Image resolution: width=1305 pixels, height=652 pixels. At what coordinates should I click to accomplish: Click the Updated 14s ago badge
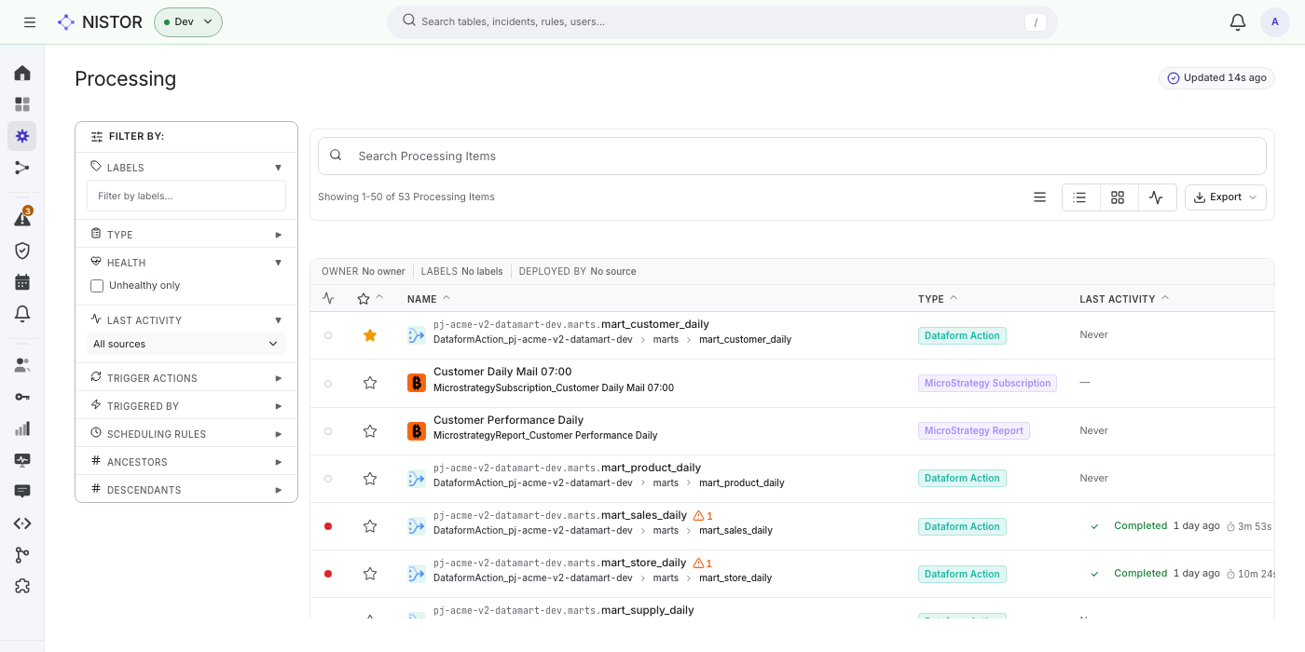1217,78
